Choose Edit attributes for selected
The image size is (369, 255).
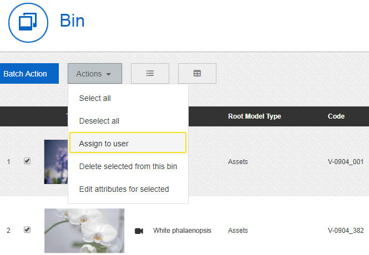pyautogui.click(x=124, y=189)
